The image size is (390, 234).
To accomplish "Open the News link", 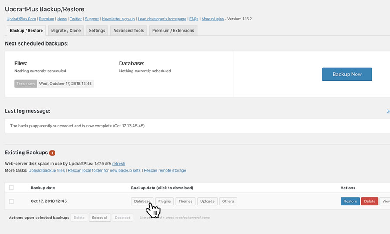I will (x=62, y=19).
